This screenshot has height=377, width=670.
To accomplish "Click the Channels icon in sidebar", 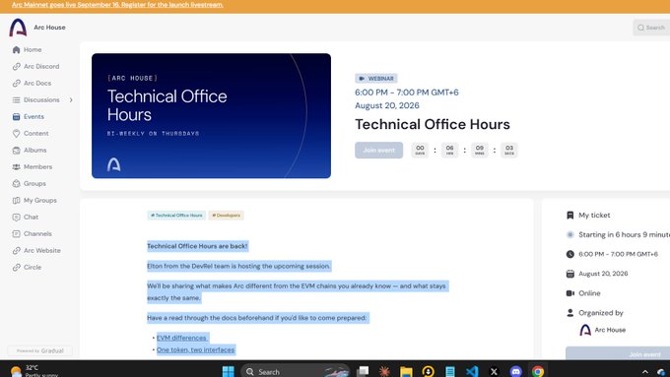I will click(16, 233).
